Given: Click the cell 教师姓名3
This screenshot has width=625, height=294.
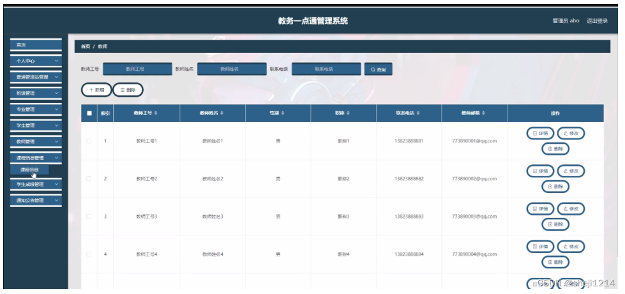Looking at the screenshot, I should tap(213, 217).
